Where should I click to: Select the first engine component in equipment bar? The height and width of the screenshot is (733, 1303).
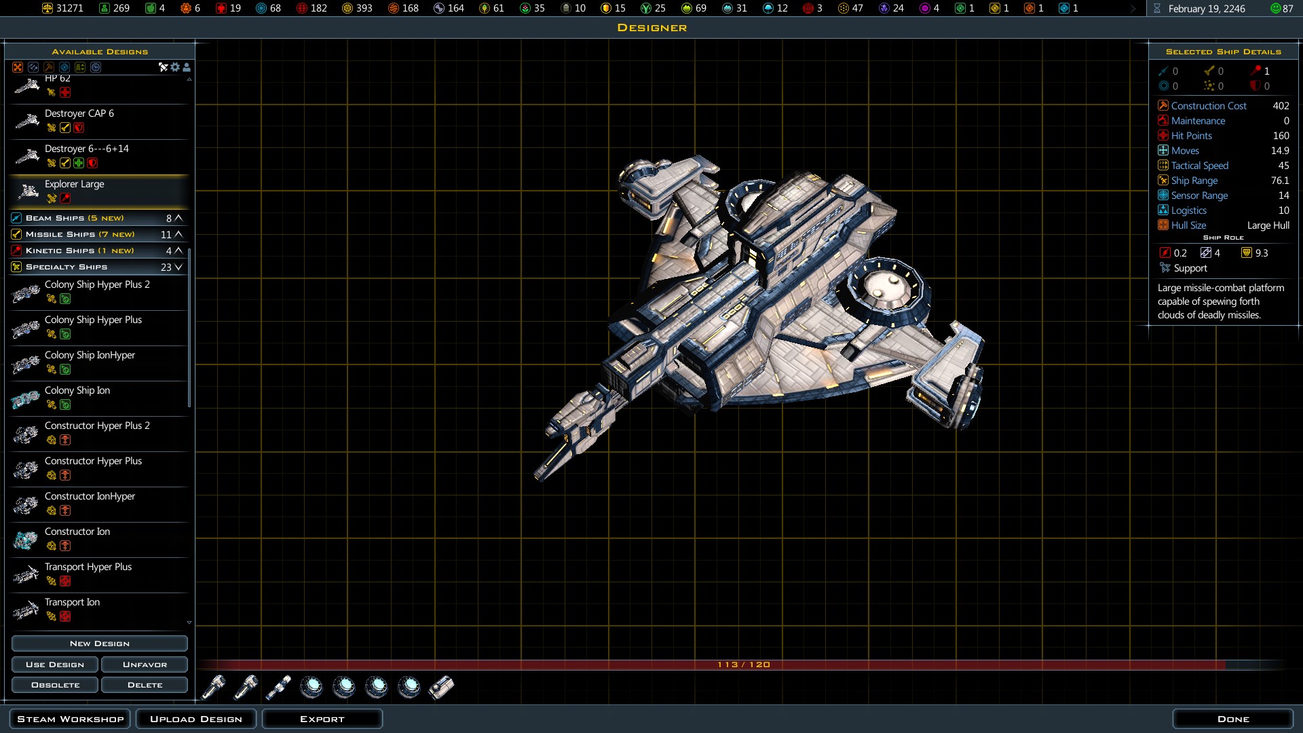(213, 688)
